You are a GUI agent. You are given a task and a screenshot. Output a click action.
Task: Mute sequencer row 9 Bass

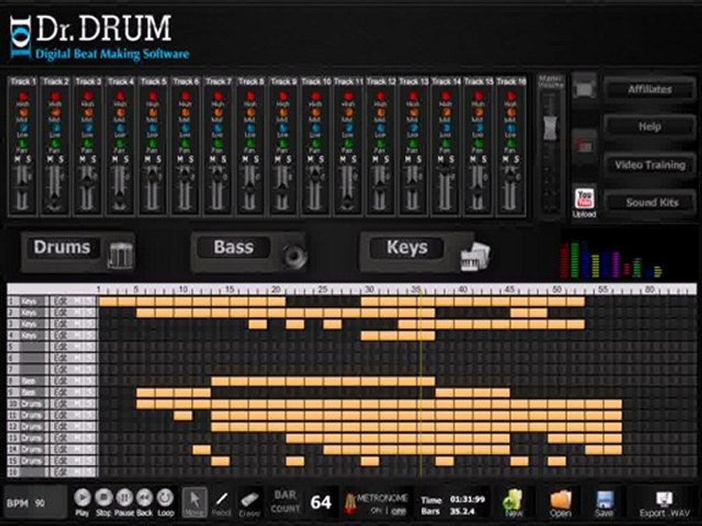[78, 392]
